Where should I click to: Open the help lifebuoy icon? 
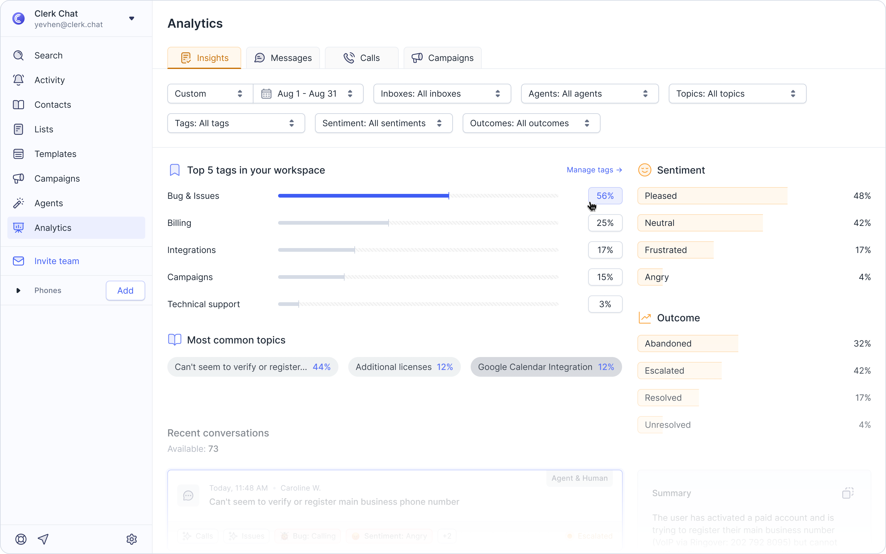pyautogui.click(x=21, y=539)
